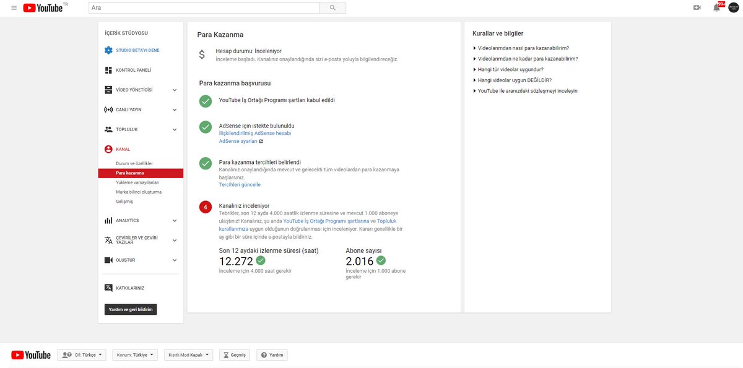Viewport: 743px width, 368px height.
Task: Click the Oluştur camera icon
Action: 108,260
